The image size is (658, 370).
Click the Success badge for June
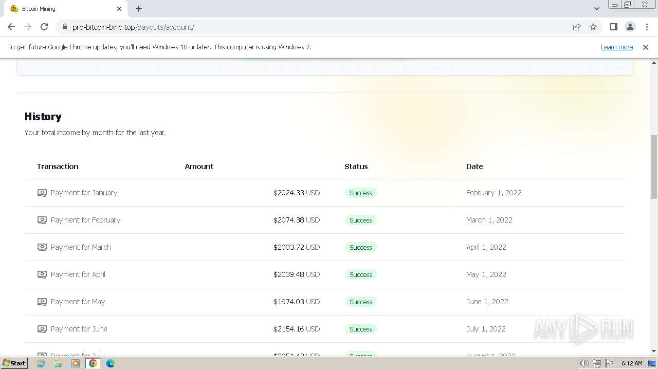click(361, 329)
